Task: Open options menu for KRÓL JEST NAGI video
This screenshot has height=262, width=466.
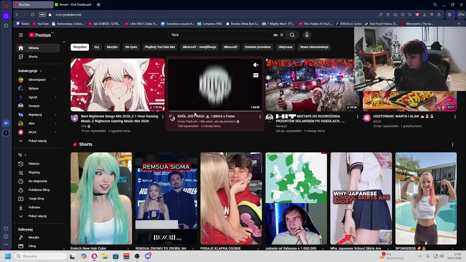Action: pos(260,116)
